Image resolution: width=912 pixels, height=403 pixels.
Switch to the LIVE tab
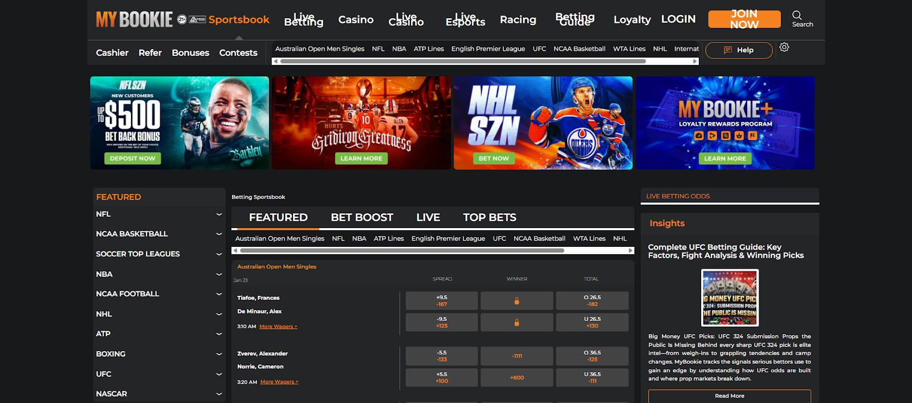pos(428,217)
